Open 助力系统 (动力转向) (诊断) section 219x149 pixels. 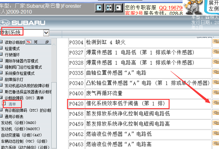pyautogui.click(x=25, y=147)
